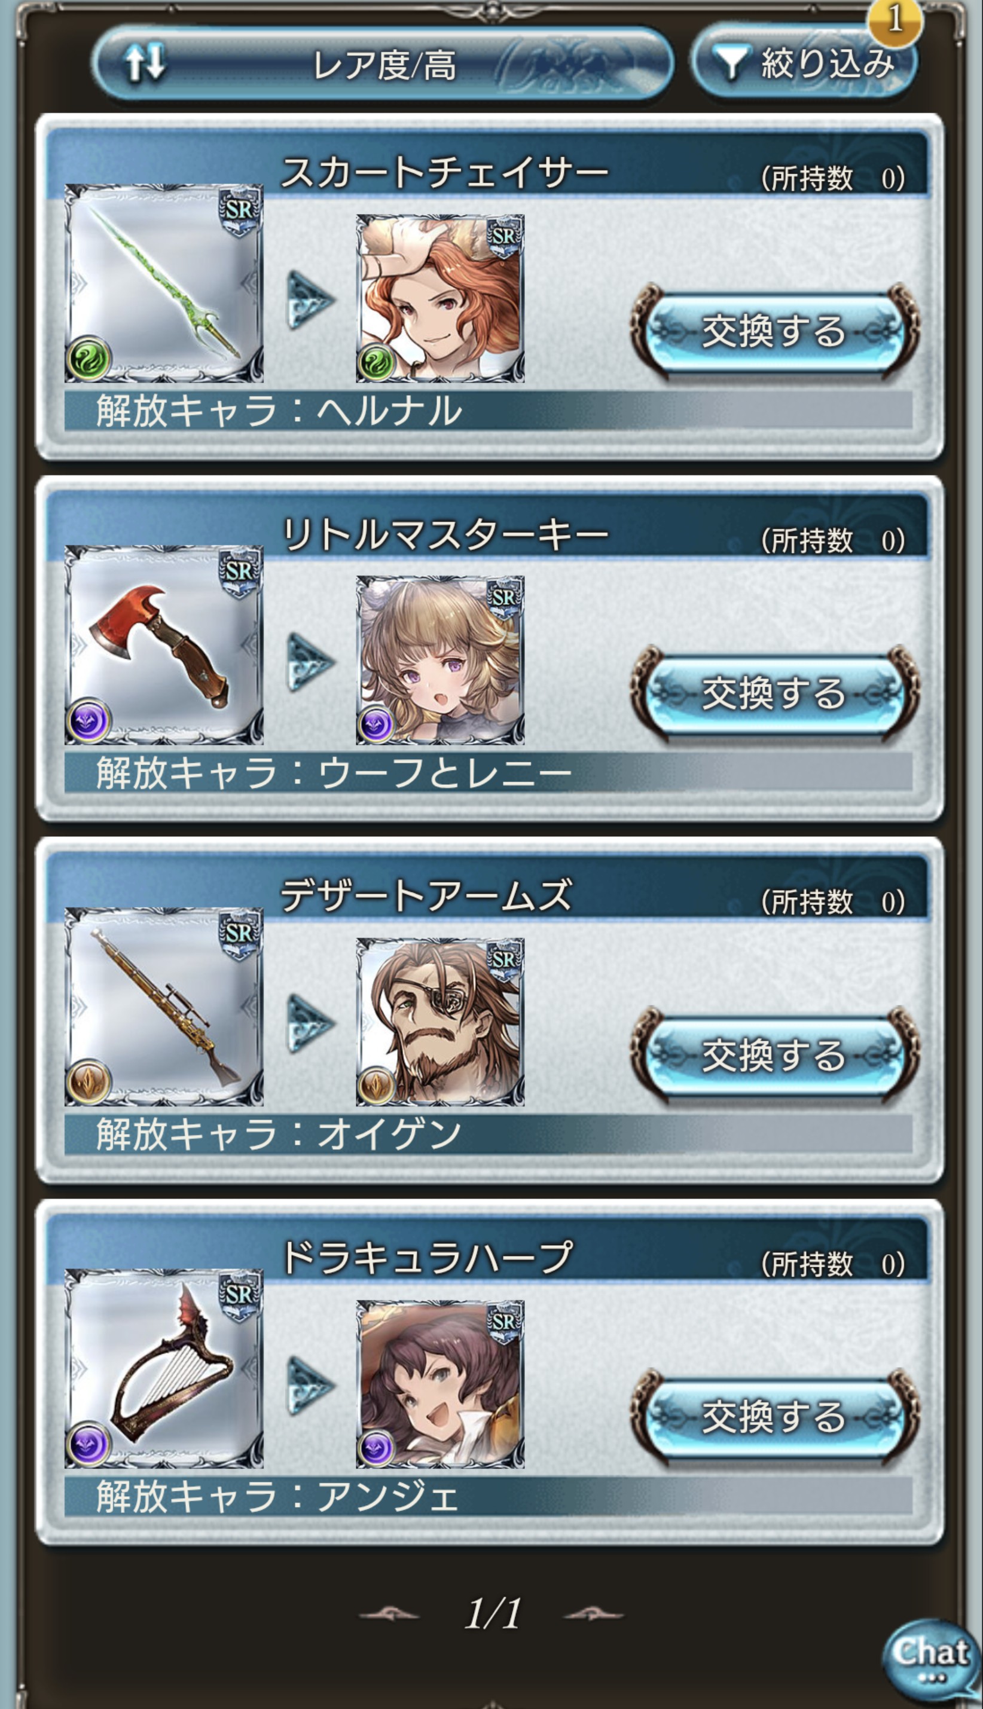Image resolution: width=983 pixels, height=1709 pixels.
Task: Open the レア度/高 sort dropdown
Action: pyautogui.click(x=383, y=64)
